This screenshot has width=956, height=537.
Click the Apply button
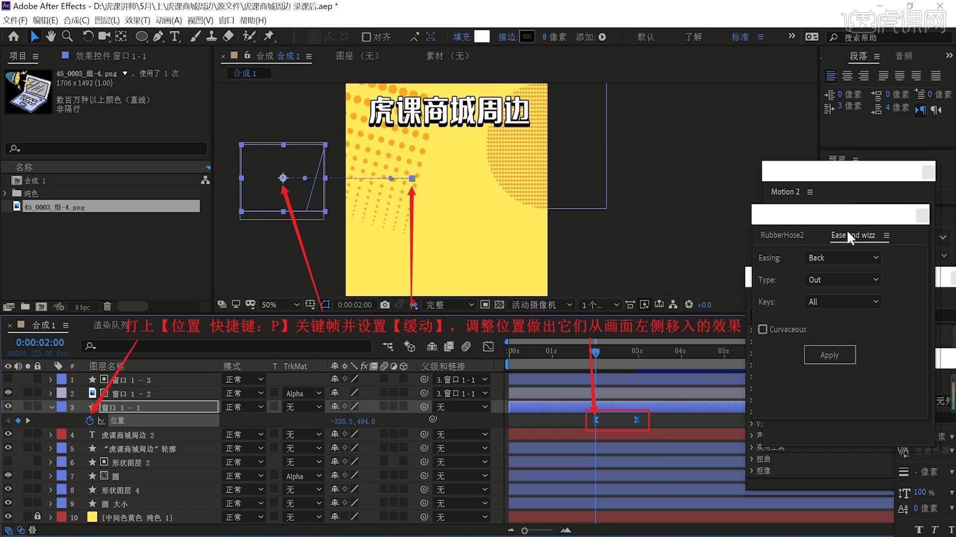(x=830, y=355)
